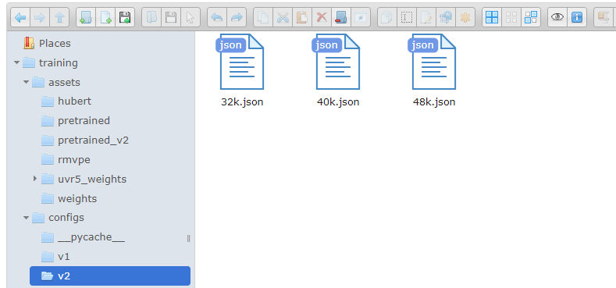This screenshot has height=288, width=616.
Task: Click the sidebar resize handle
Action: tap(189, 238)
